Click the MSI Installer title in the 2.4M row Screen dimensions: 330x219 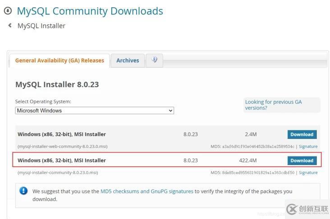pyautogui.click(x=62, y=134)
